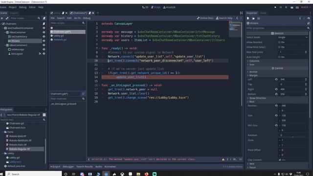The image size is (313, 176).
Task: Attach script using icon beside node filter
Action: coord(44,18)
